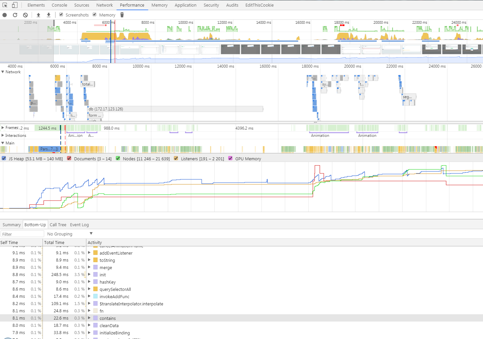Switch to the Call Tree tab
The width and height of the screenshot is (483, 339).
click(58, 225)
